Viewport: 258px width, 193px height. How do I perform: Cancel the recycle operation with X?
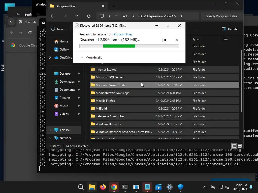pos(177,40)
